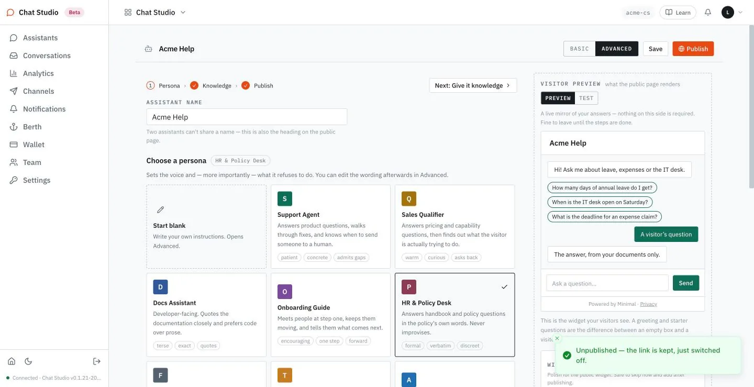Dismiss the Unpublished toast notification

(557, 338)
